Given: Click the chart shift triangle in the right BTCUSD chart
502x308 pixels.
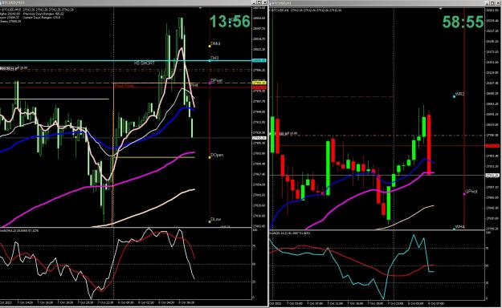Looking at the screenshot, I should tap(441, 8).
